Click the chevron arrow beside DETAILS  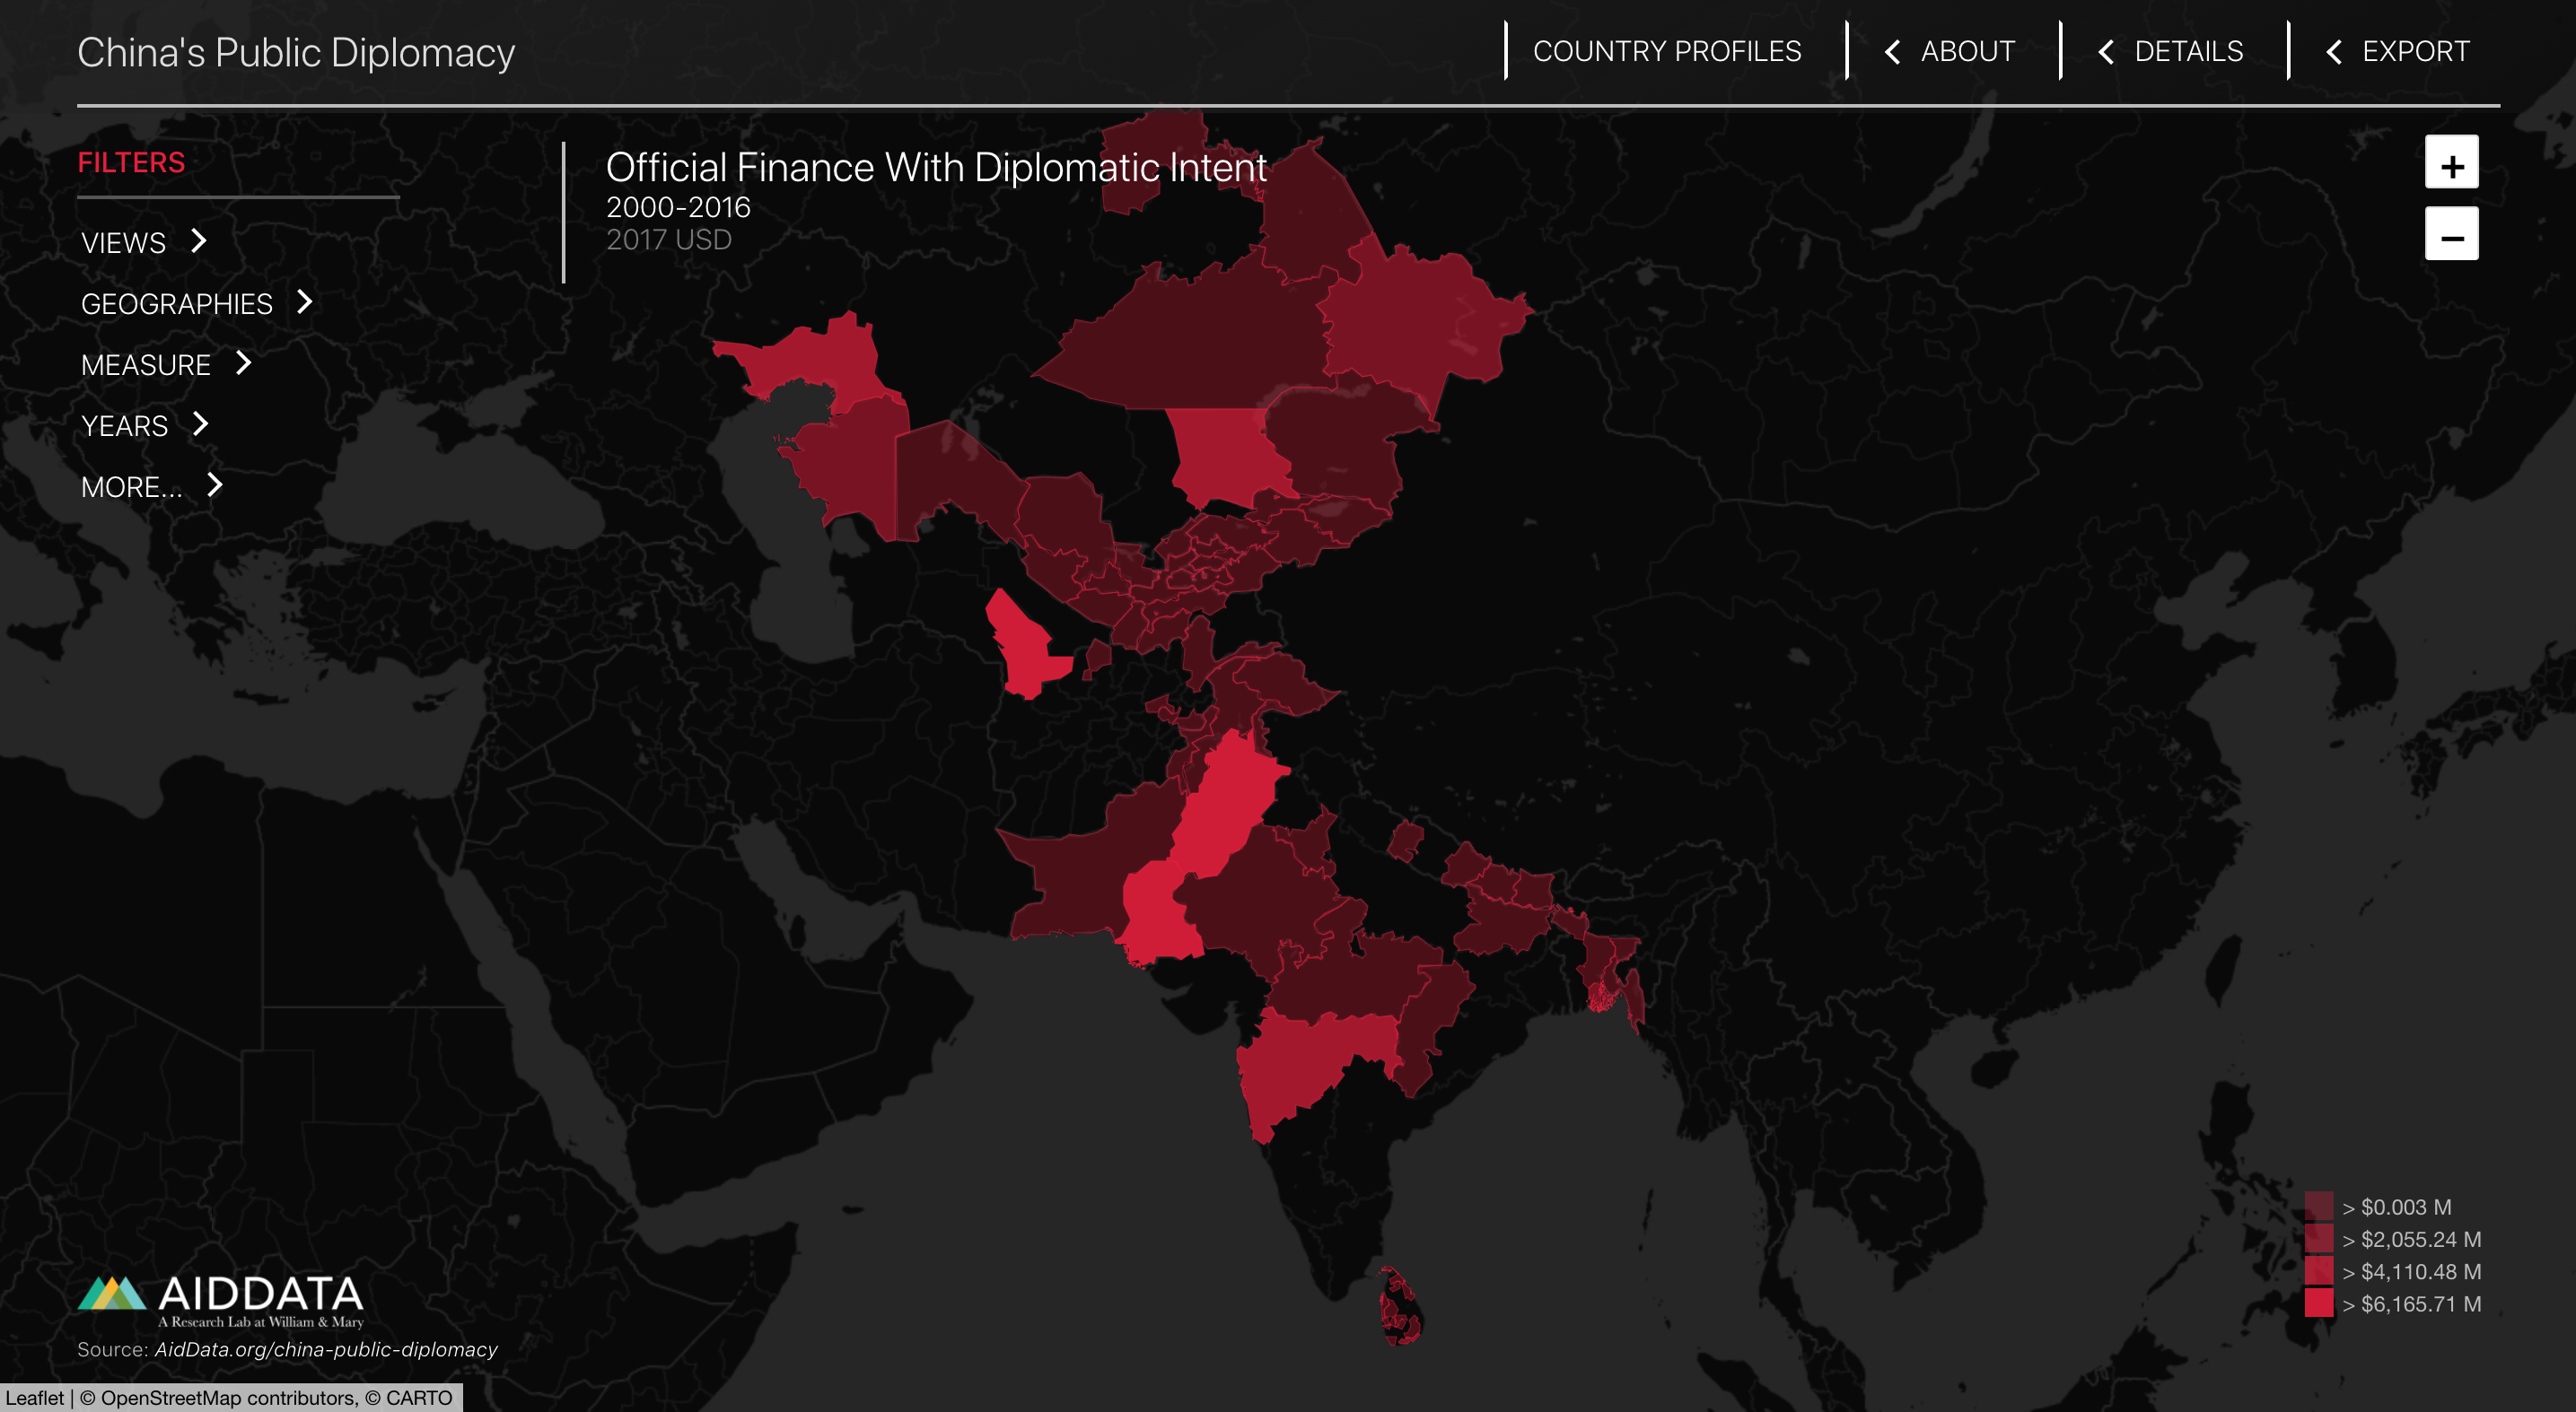[2105, 52]
